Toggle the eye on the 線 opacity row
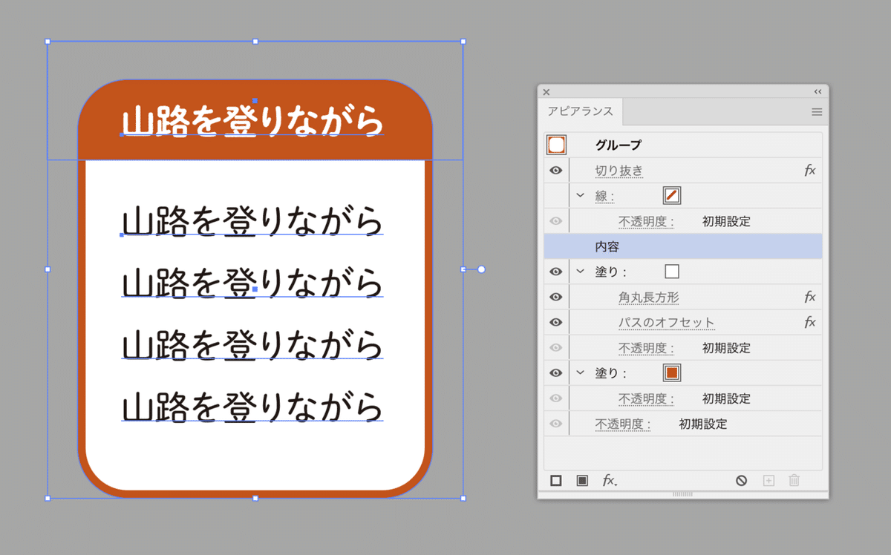The image size is (891, 555). [x=556, y=221]
